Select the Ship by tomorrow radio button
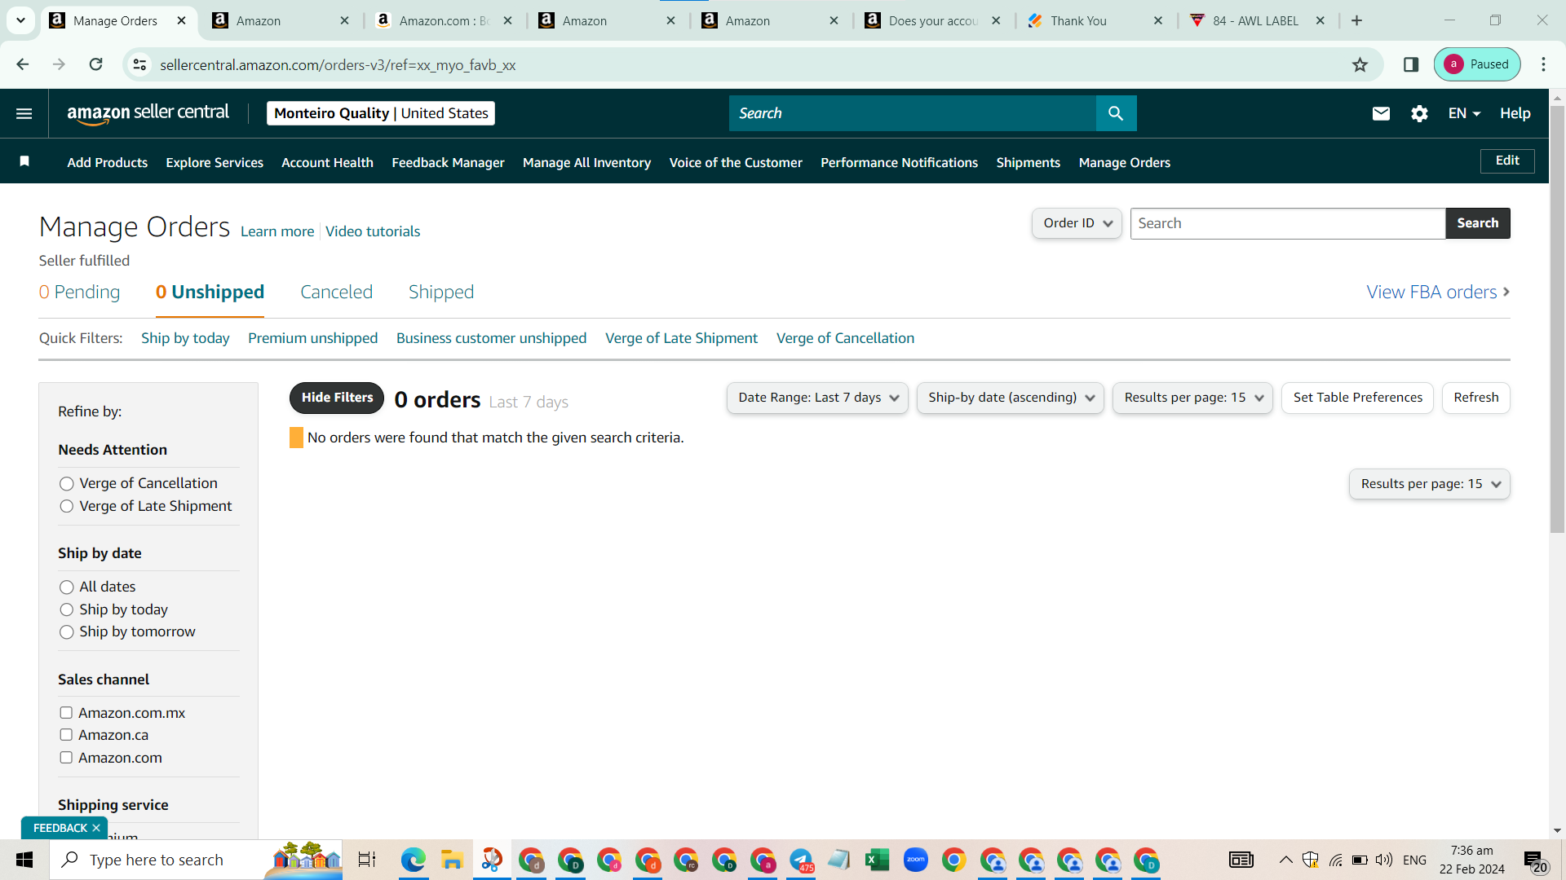Image resolution: width=1566 pixels, height=880 pixels. click(x=67, y=632)
